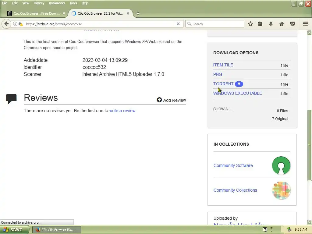Click the 'Uploaded by' label
The image size is (312, 234).
(x=225, y=218)
